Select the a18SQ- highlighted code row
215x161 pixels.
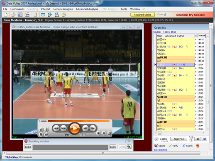pos(176,64)
